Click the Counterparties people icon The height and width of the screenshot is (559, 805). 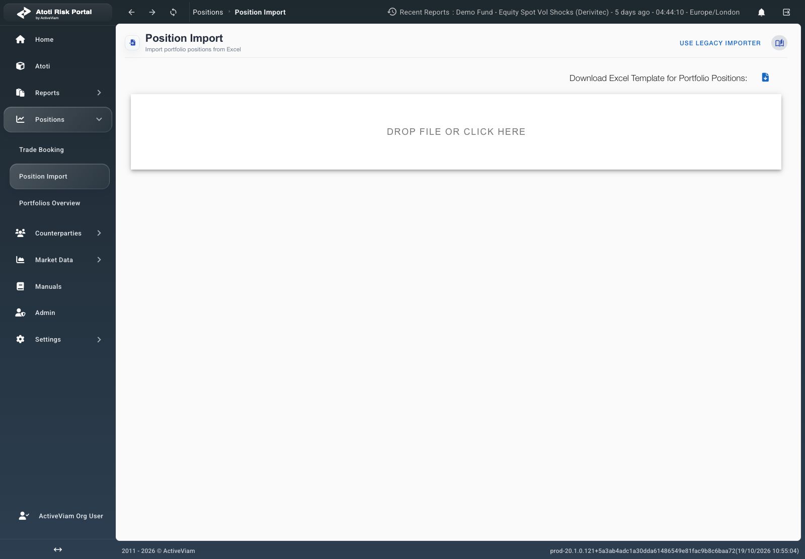tap(20, 233)
